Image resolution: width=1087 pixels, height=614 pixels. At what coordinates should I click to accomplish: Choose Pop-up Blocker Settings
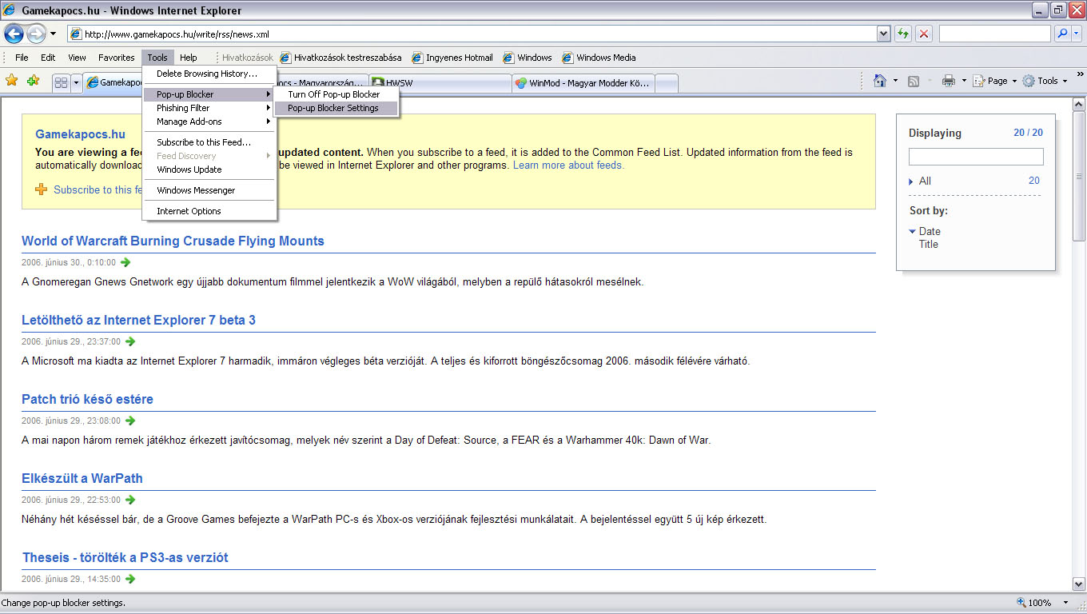[336, 108]
